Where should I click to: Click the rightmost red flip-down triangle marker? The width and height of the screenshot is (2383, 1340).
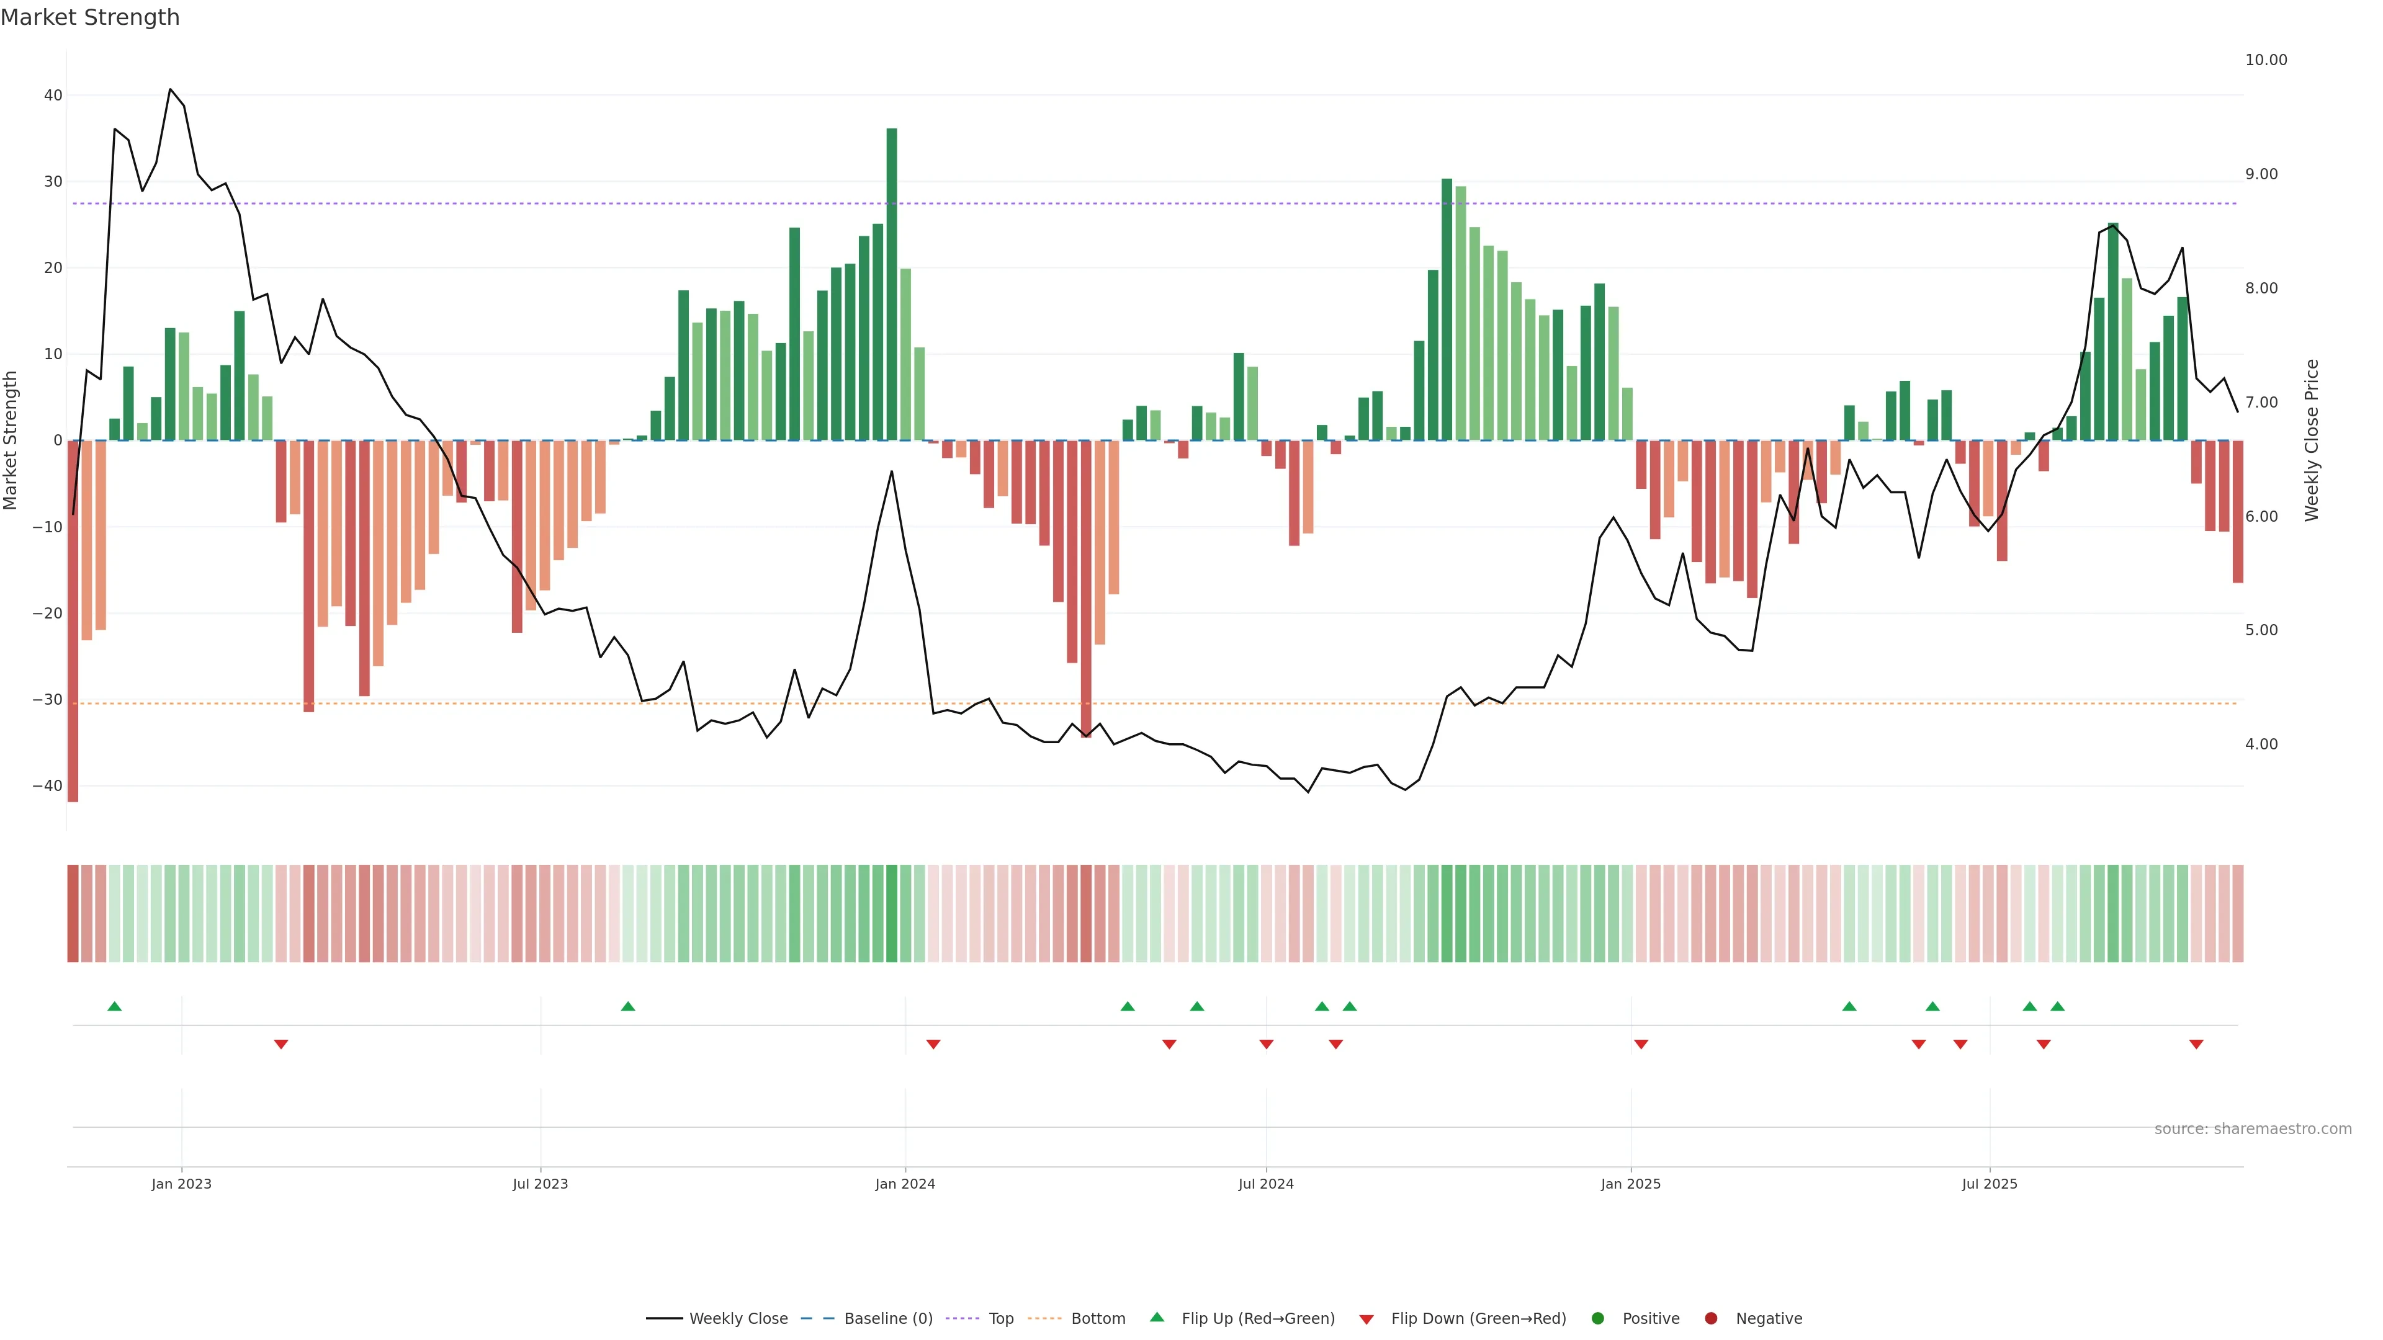(2196, 1044)
